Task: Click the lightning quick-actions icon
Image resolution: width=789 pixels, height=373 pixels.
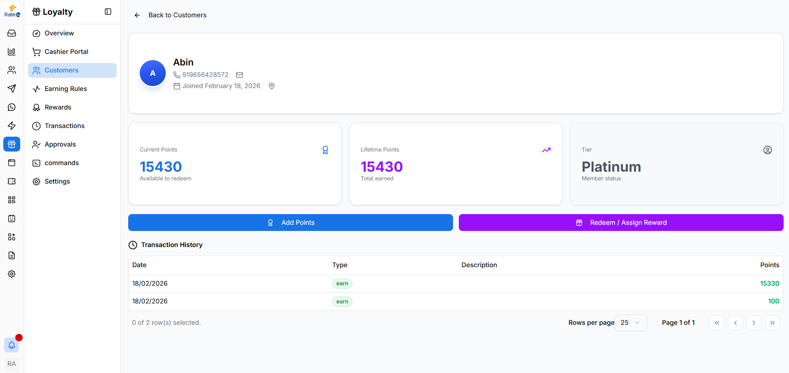Action: point(12,126)
